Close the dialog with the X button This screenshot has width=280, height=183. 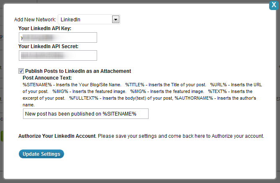[x=274, y=5]
